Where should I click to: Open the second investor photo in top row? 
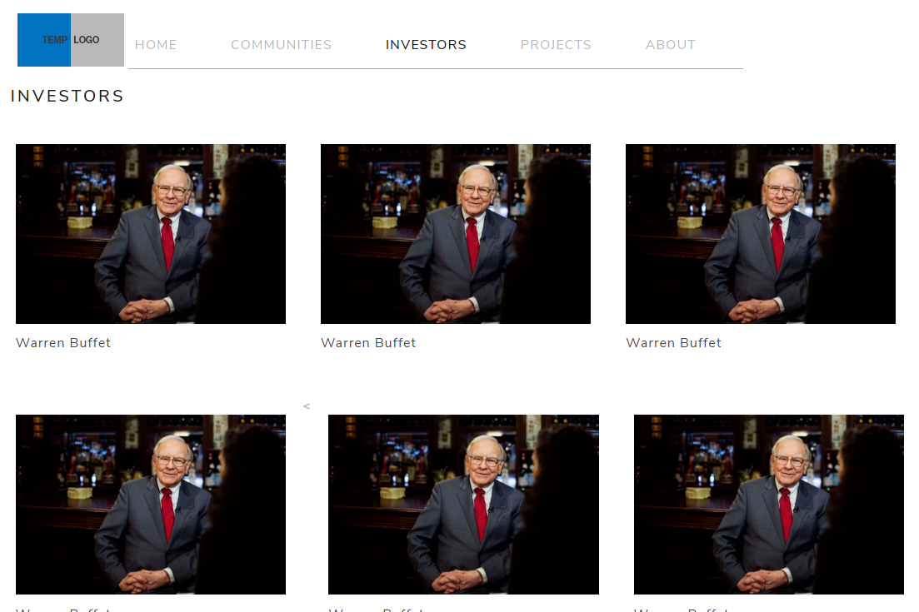456,234
